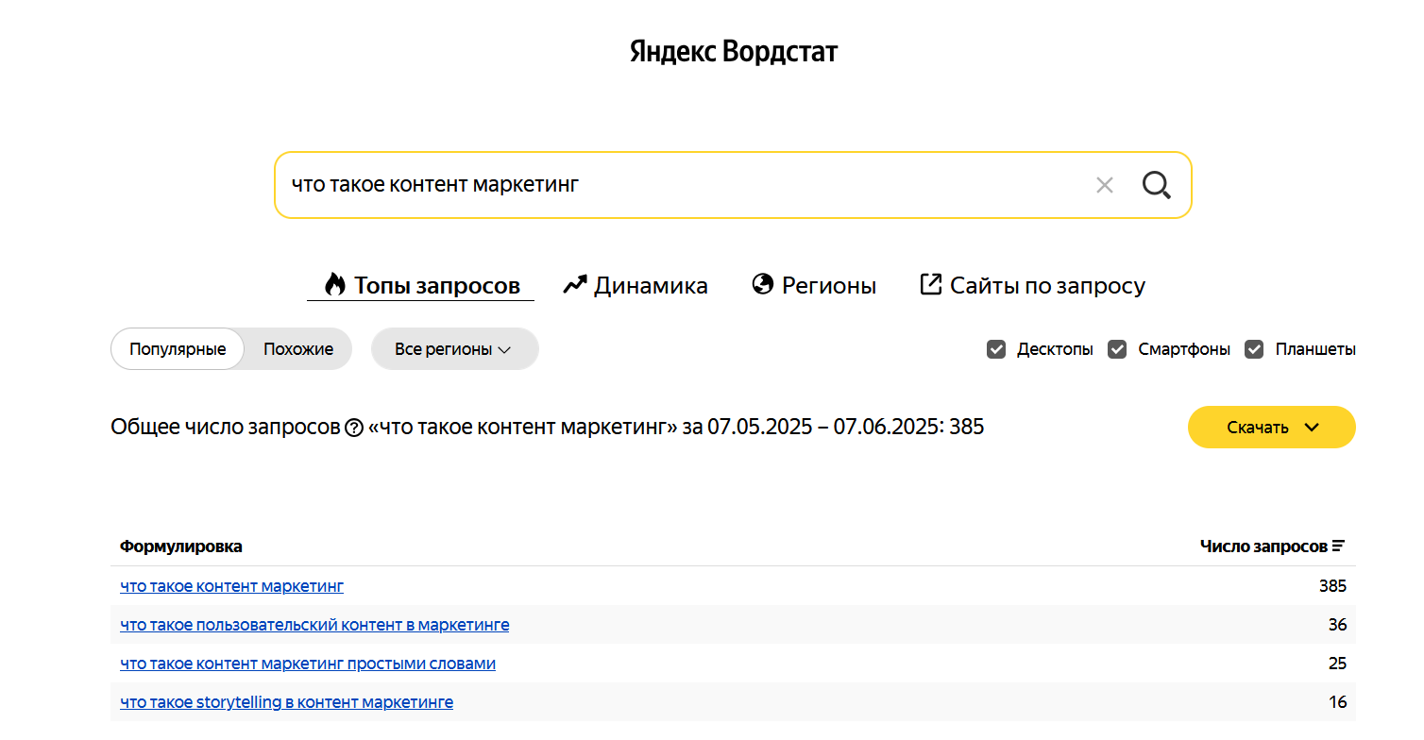
Task: Click the magnifying glass search icon
Action: (x=1156, y=185)
